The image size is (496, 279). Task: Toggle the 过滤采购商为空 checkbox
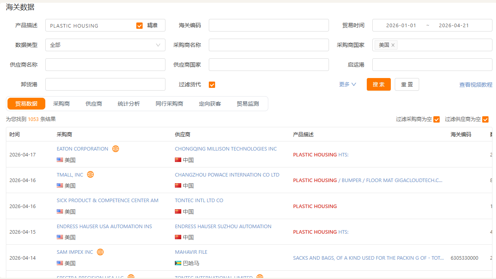tap(437, 119)
